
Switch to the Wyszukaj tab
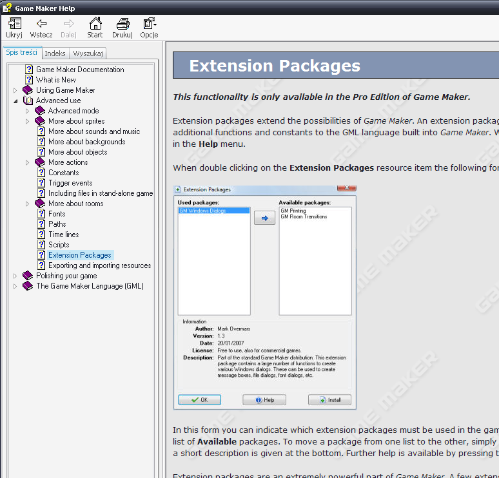(87, 53)
